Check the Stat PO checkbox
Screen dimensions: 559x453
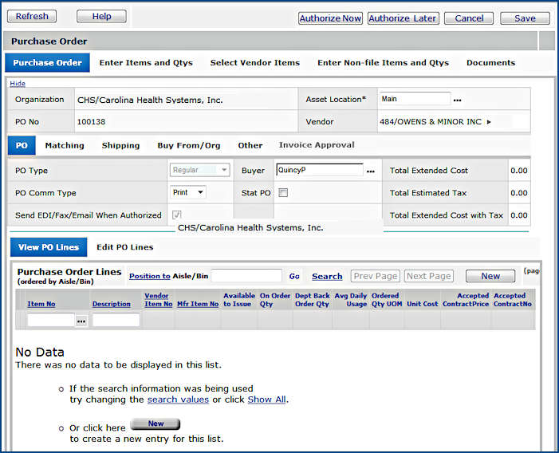click(x=283, y=193)
